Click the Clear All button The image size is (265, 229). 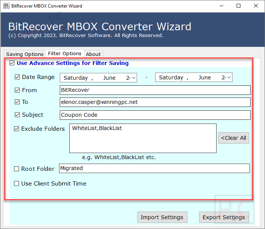[x=234, y=138]
